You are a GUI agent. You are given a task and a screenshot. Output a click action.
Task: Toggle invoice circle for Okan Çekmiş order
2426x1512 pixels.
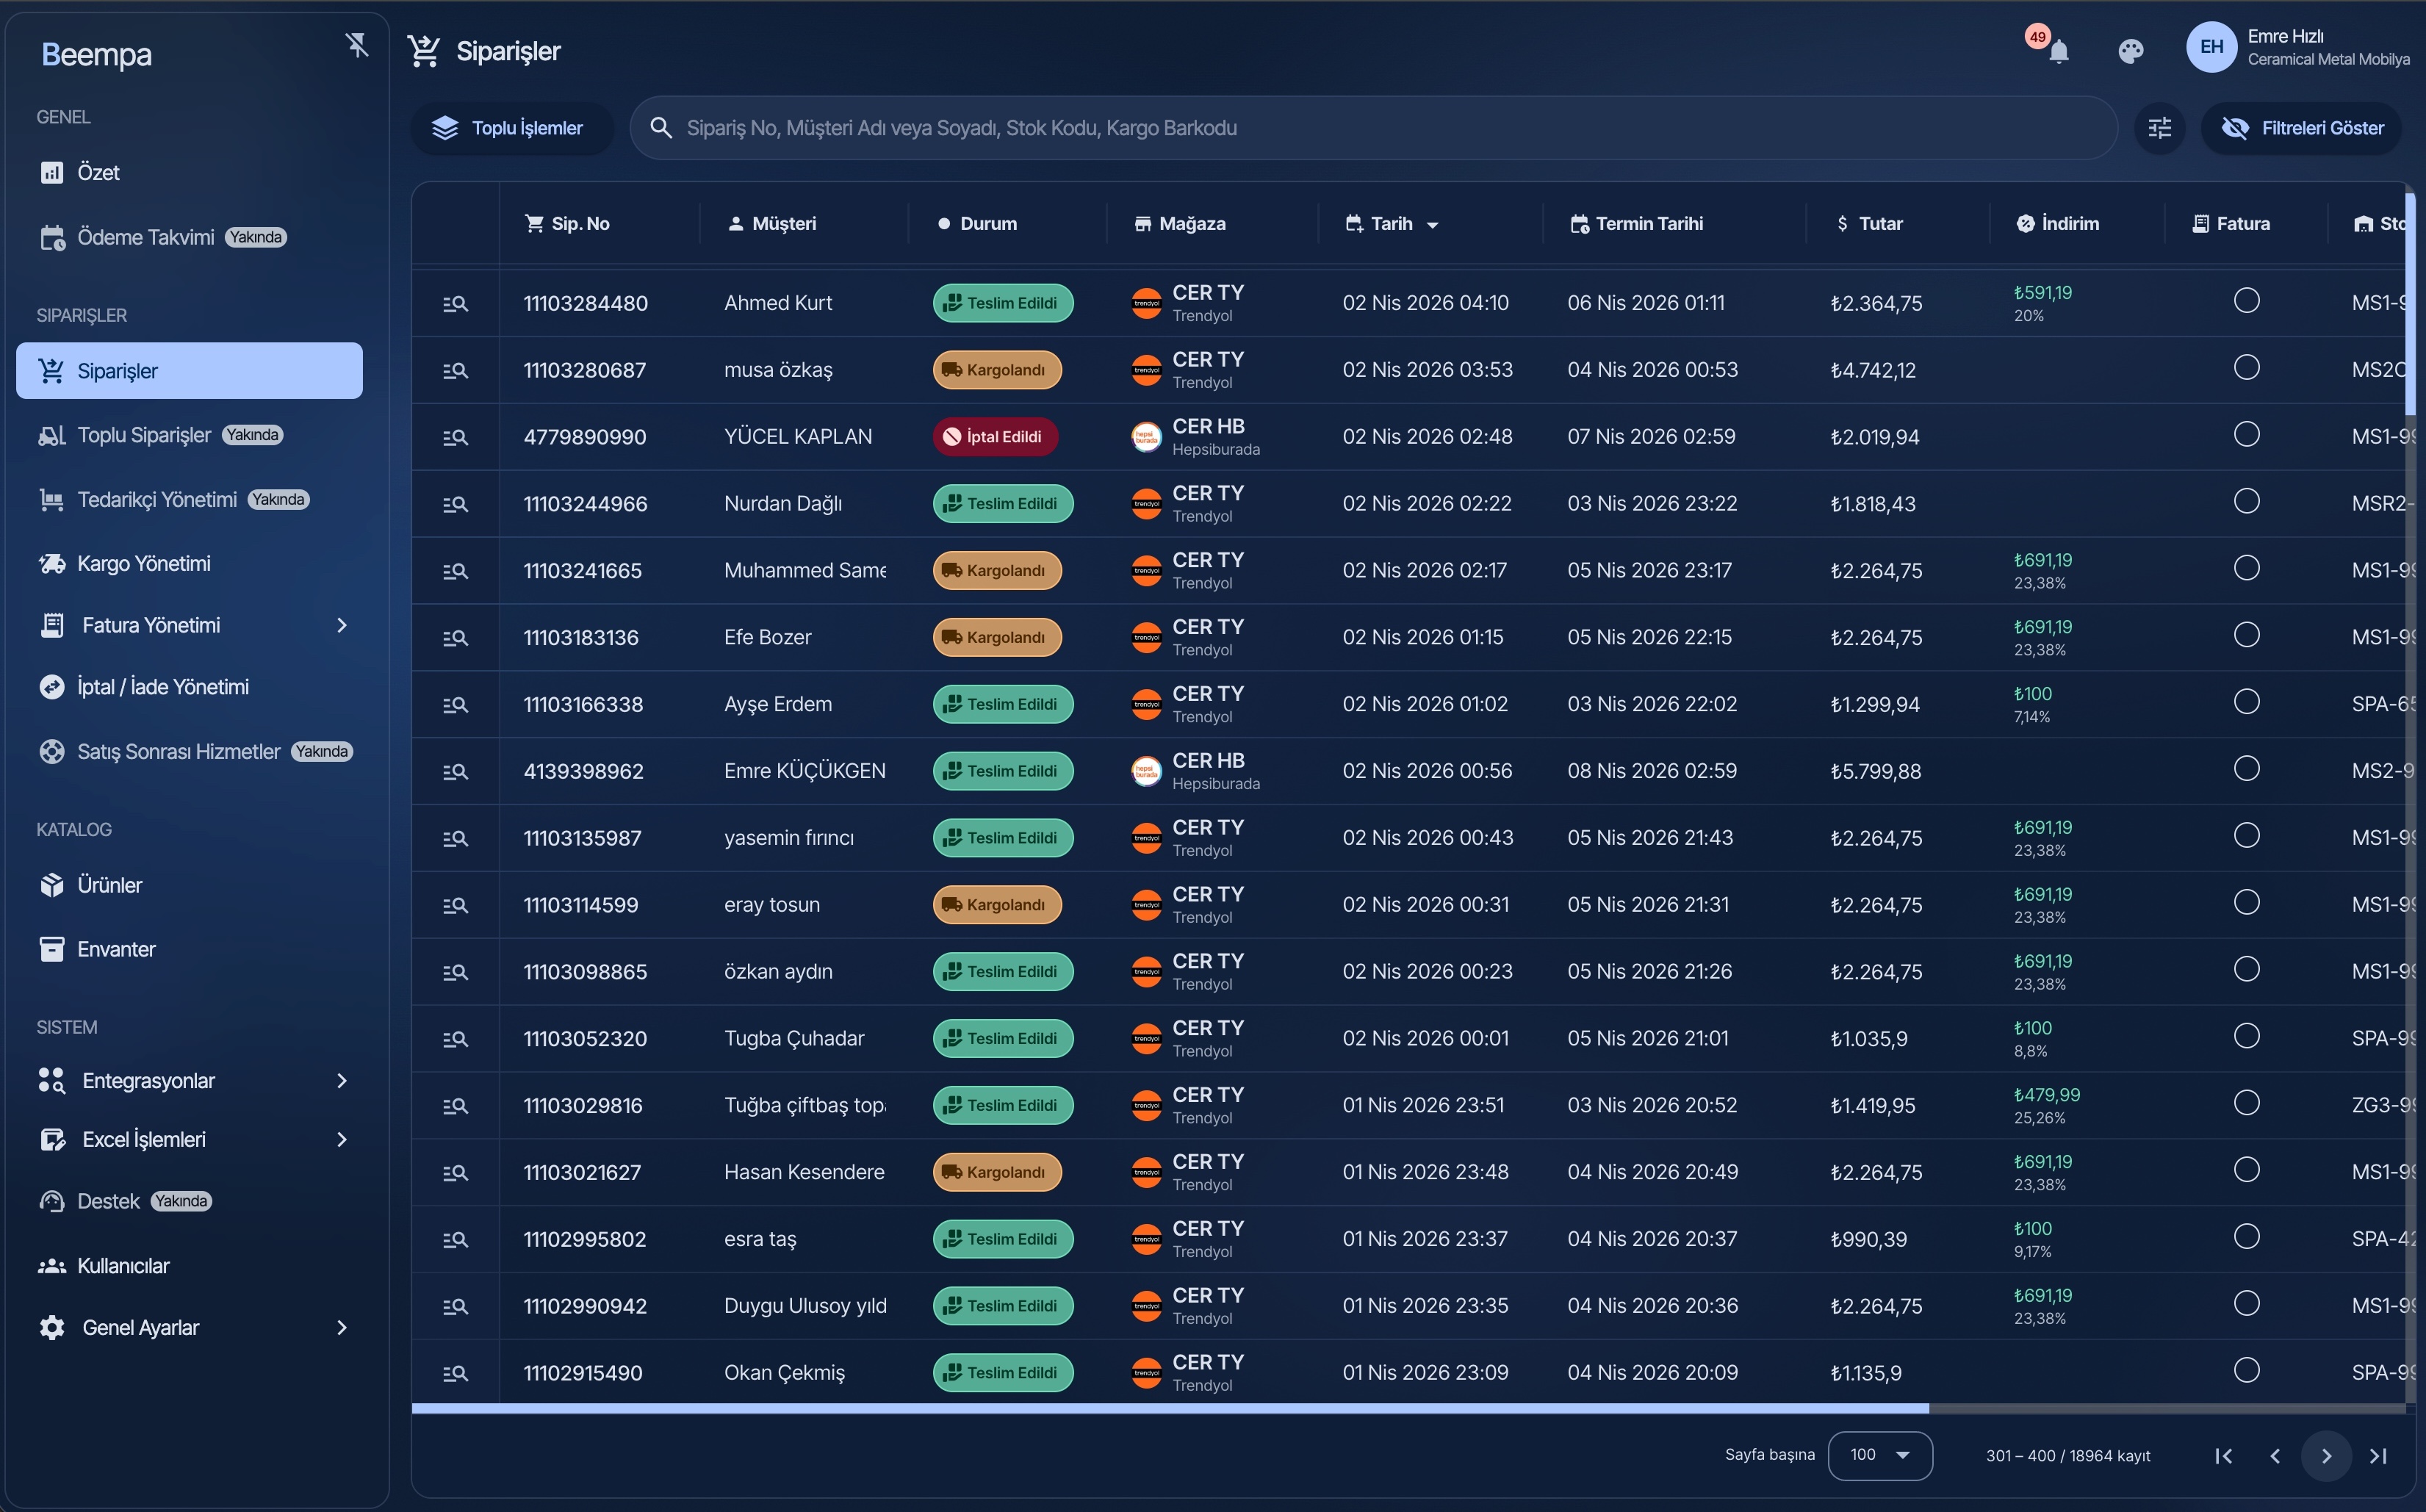(x=2246, y=1370)
